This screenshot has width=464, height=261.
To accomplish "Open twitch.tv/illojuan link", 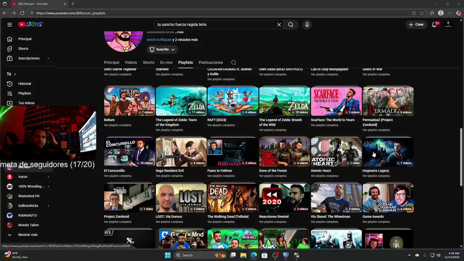I will [159, 40].
